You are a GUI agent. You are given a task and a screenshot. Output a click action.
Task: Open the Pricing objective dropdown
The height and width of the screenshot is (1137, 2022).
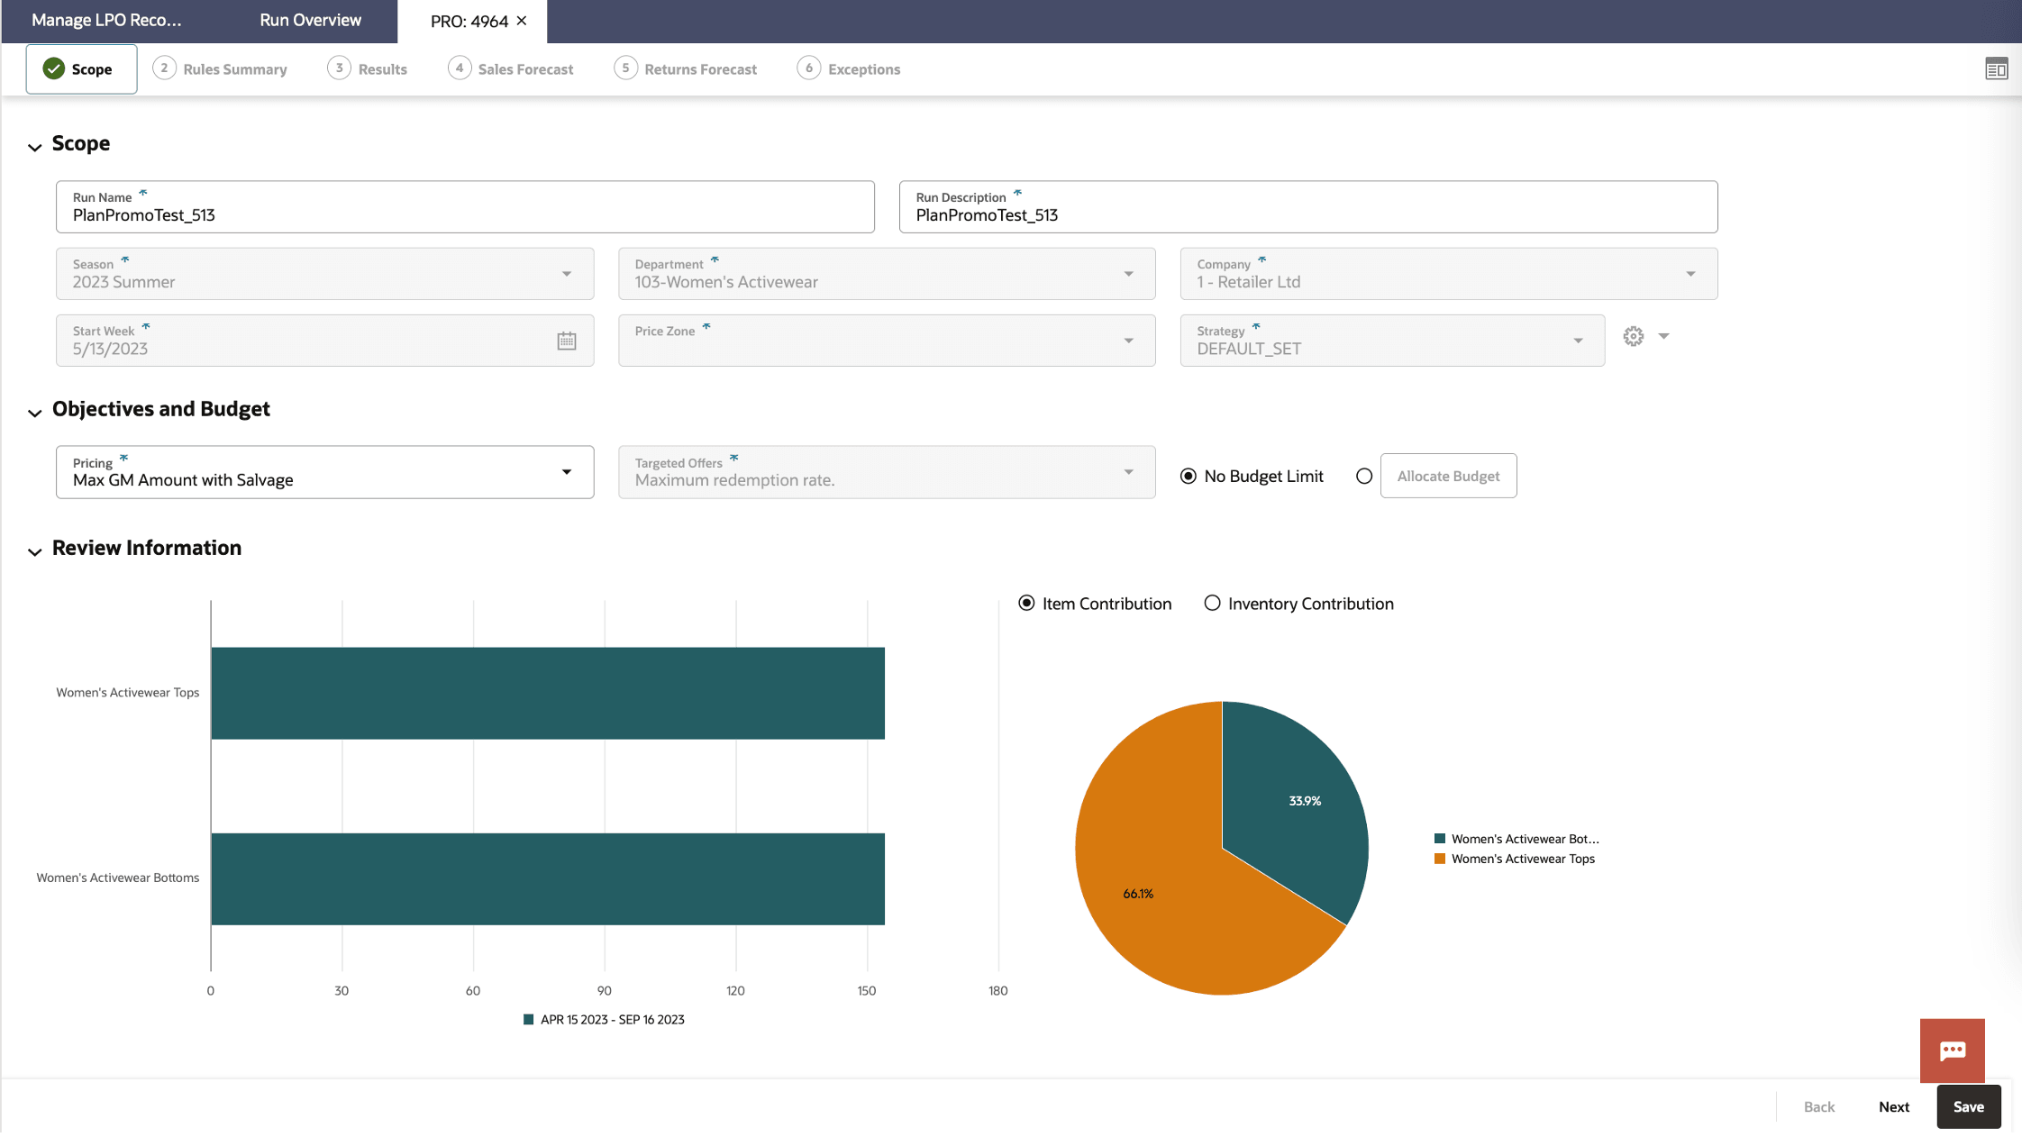(566, 472)
